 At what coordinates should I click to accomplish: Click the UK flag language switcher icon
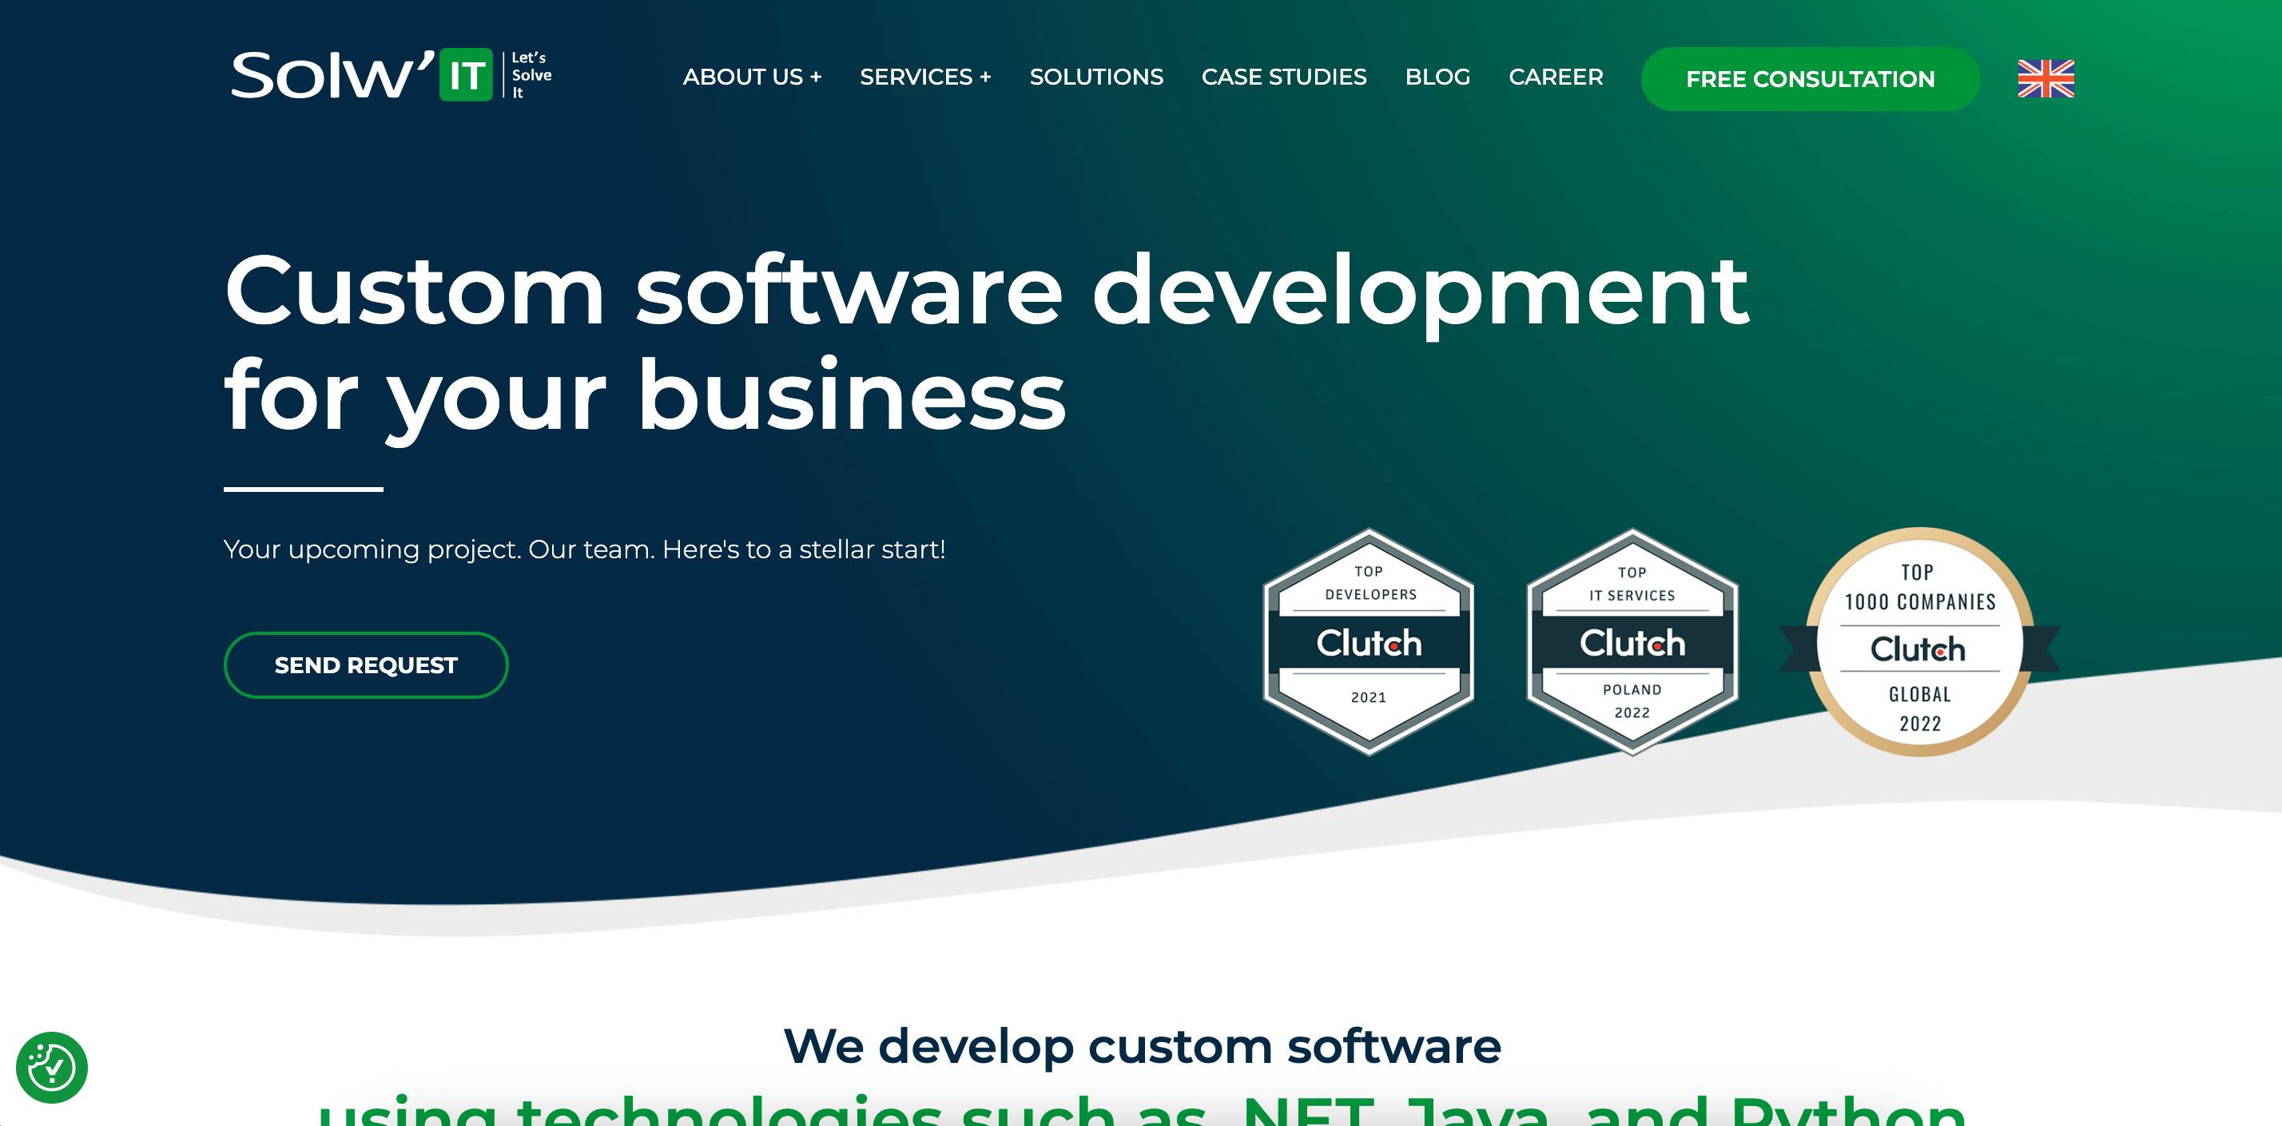pyautogui.click(x=2043, y=78)
